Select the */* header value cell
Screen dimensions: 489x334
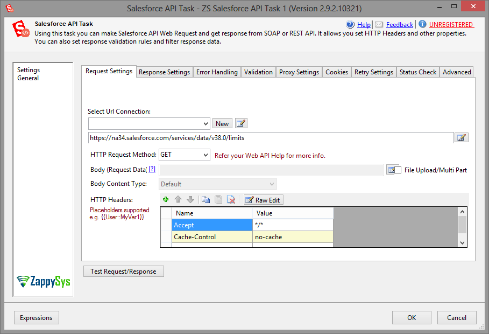pyautogui.click(x=293, y=225)
